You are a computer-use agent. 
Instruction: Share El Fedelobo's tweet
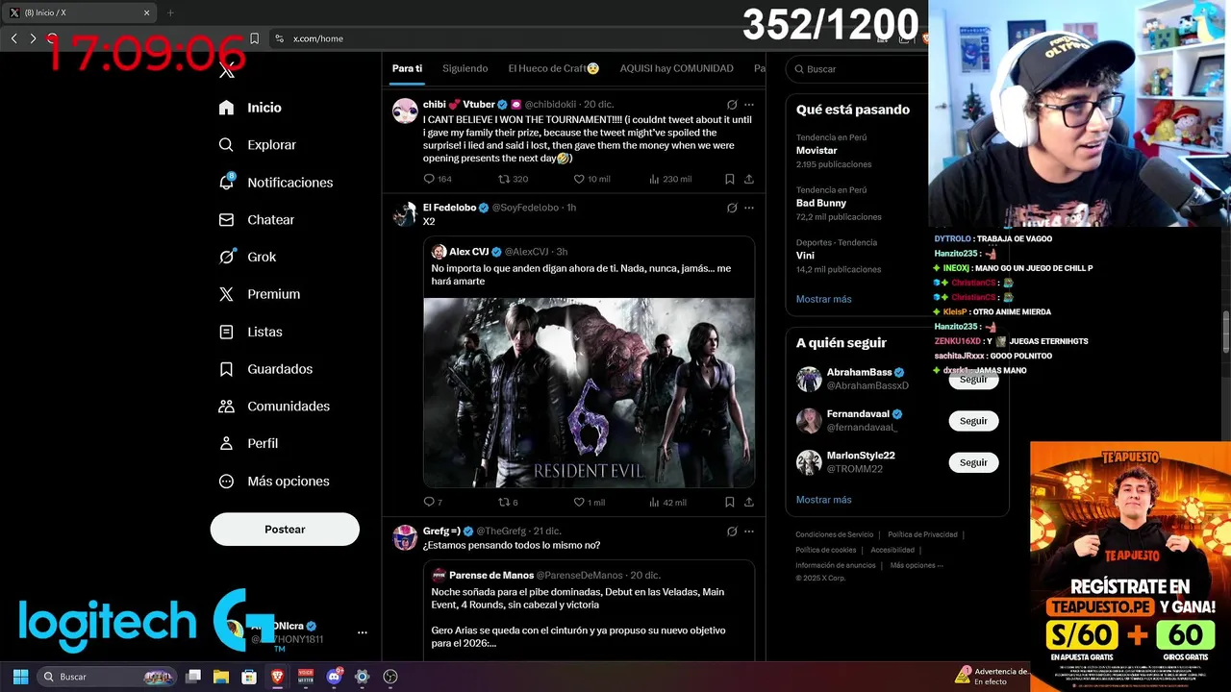point(748,502)
